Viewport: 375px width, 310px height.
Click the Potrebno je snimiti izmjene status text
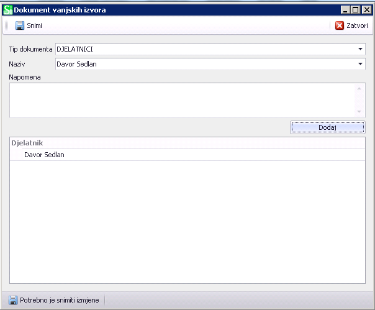60,300
